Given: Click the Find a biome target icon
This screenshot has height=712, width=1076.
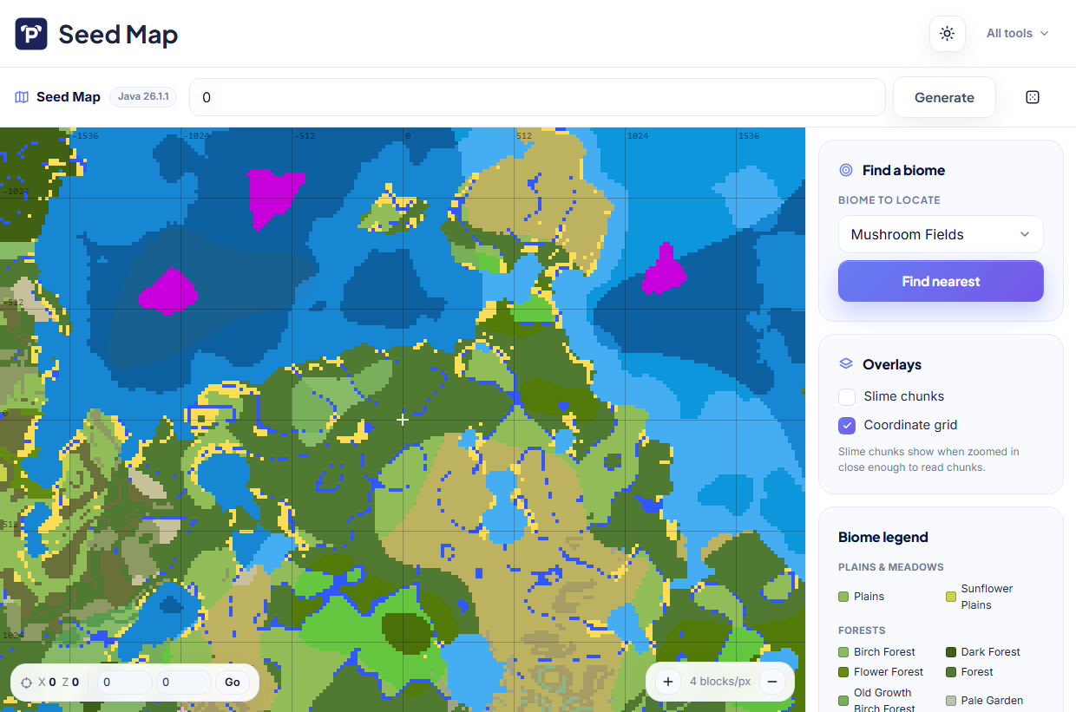Looking at the screenshot, I should coord(846,170).
